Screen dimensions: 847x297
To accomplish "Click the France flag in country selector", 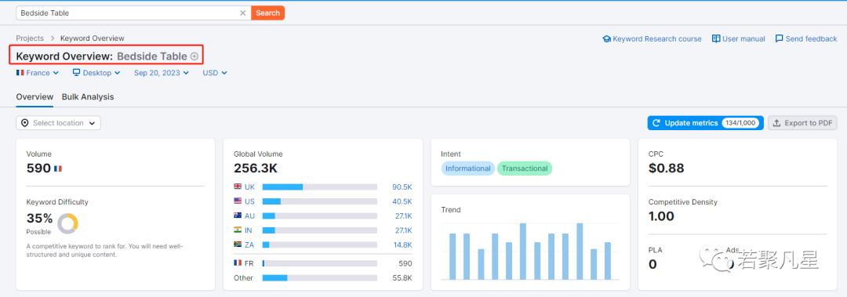I will (x=20, y=72).
